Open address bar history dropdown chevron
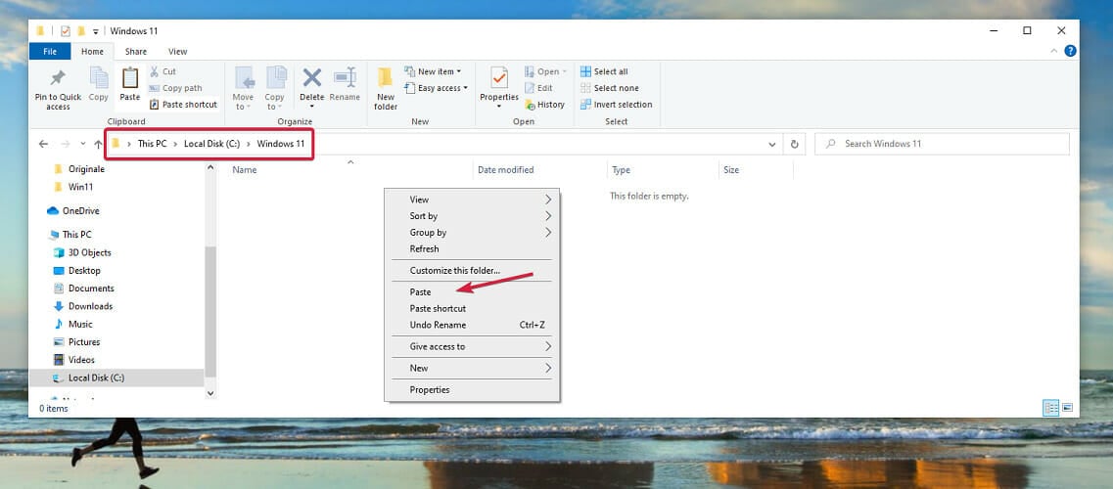This screenshot has width=1113, height=489. click(x=772, y=144)
